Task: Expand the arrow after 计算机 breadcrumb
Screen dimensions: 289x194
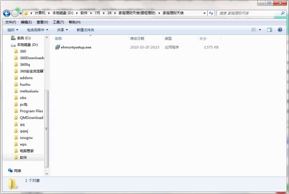Action: click(x=49, y=13)
